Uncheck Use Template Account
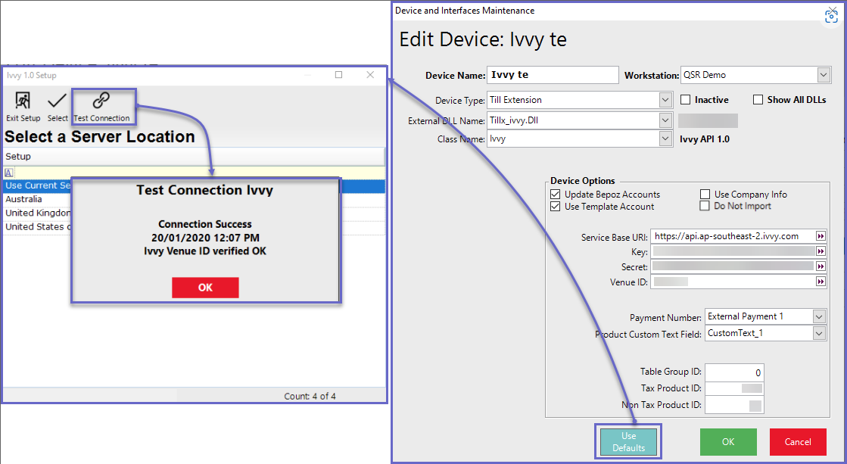Image resolution: width=847 pixels, height=464 pixels. click(555, 207)
